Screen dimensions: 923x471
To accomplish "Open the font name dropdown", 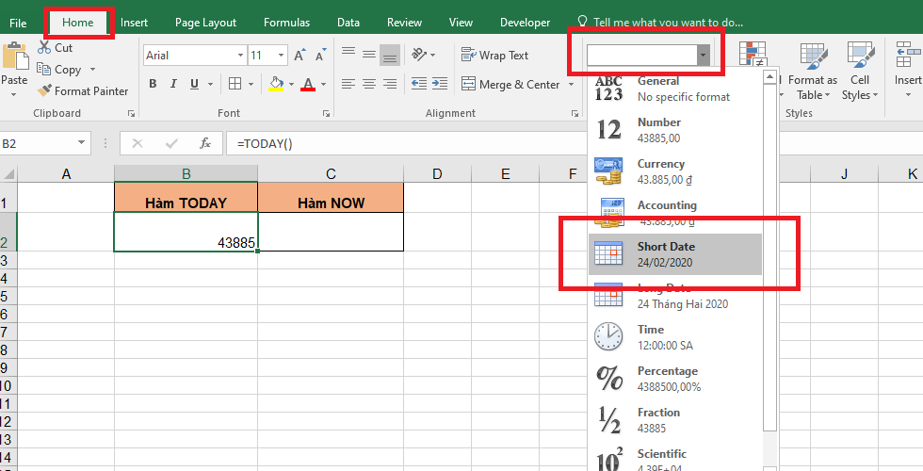I will tap(240, 56).
